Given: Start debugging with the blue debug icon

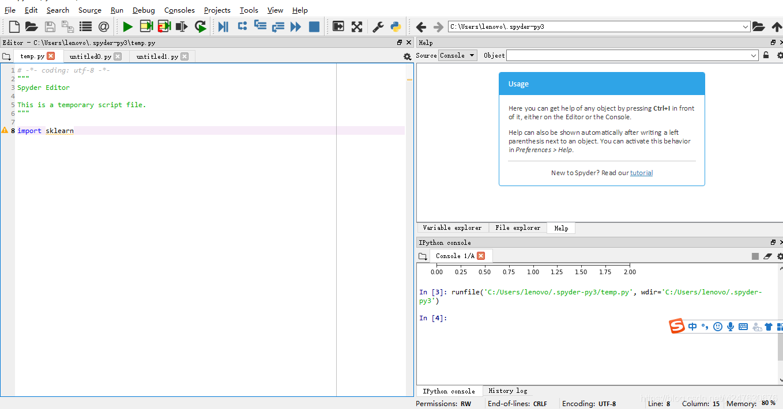Looking at the screenshot, I should click(223, 26).
